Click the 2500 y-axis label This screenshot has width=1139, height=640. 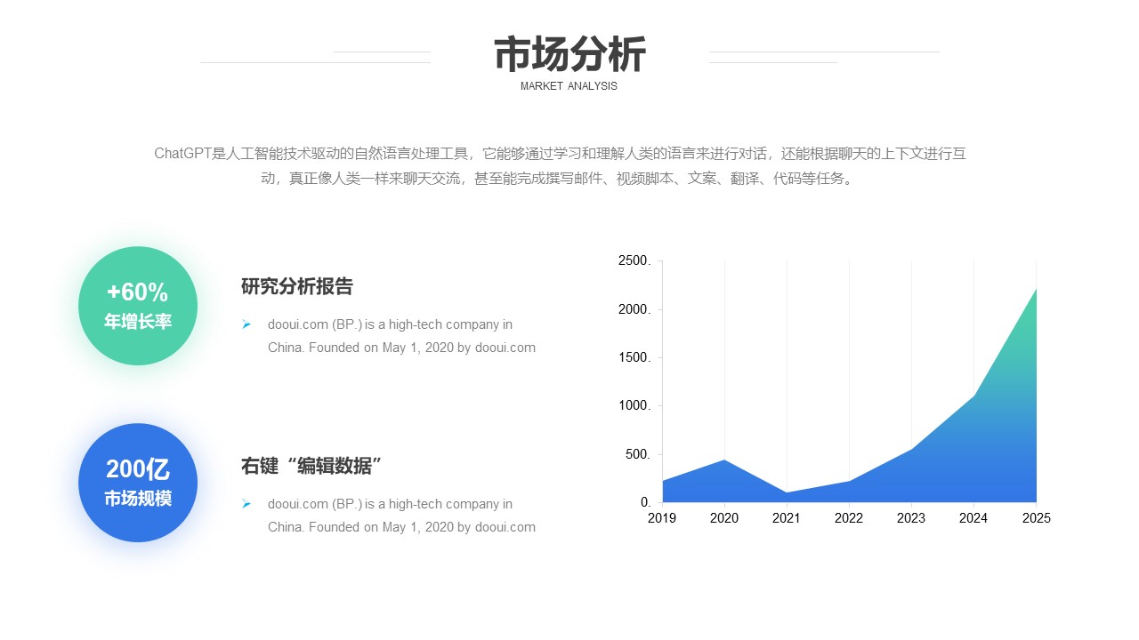634,261
